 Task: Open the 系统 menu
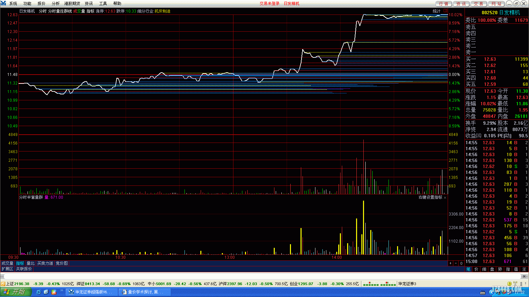[13, 4]
